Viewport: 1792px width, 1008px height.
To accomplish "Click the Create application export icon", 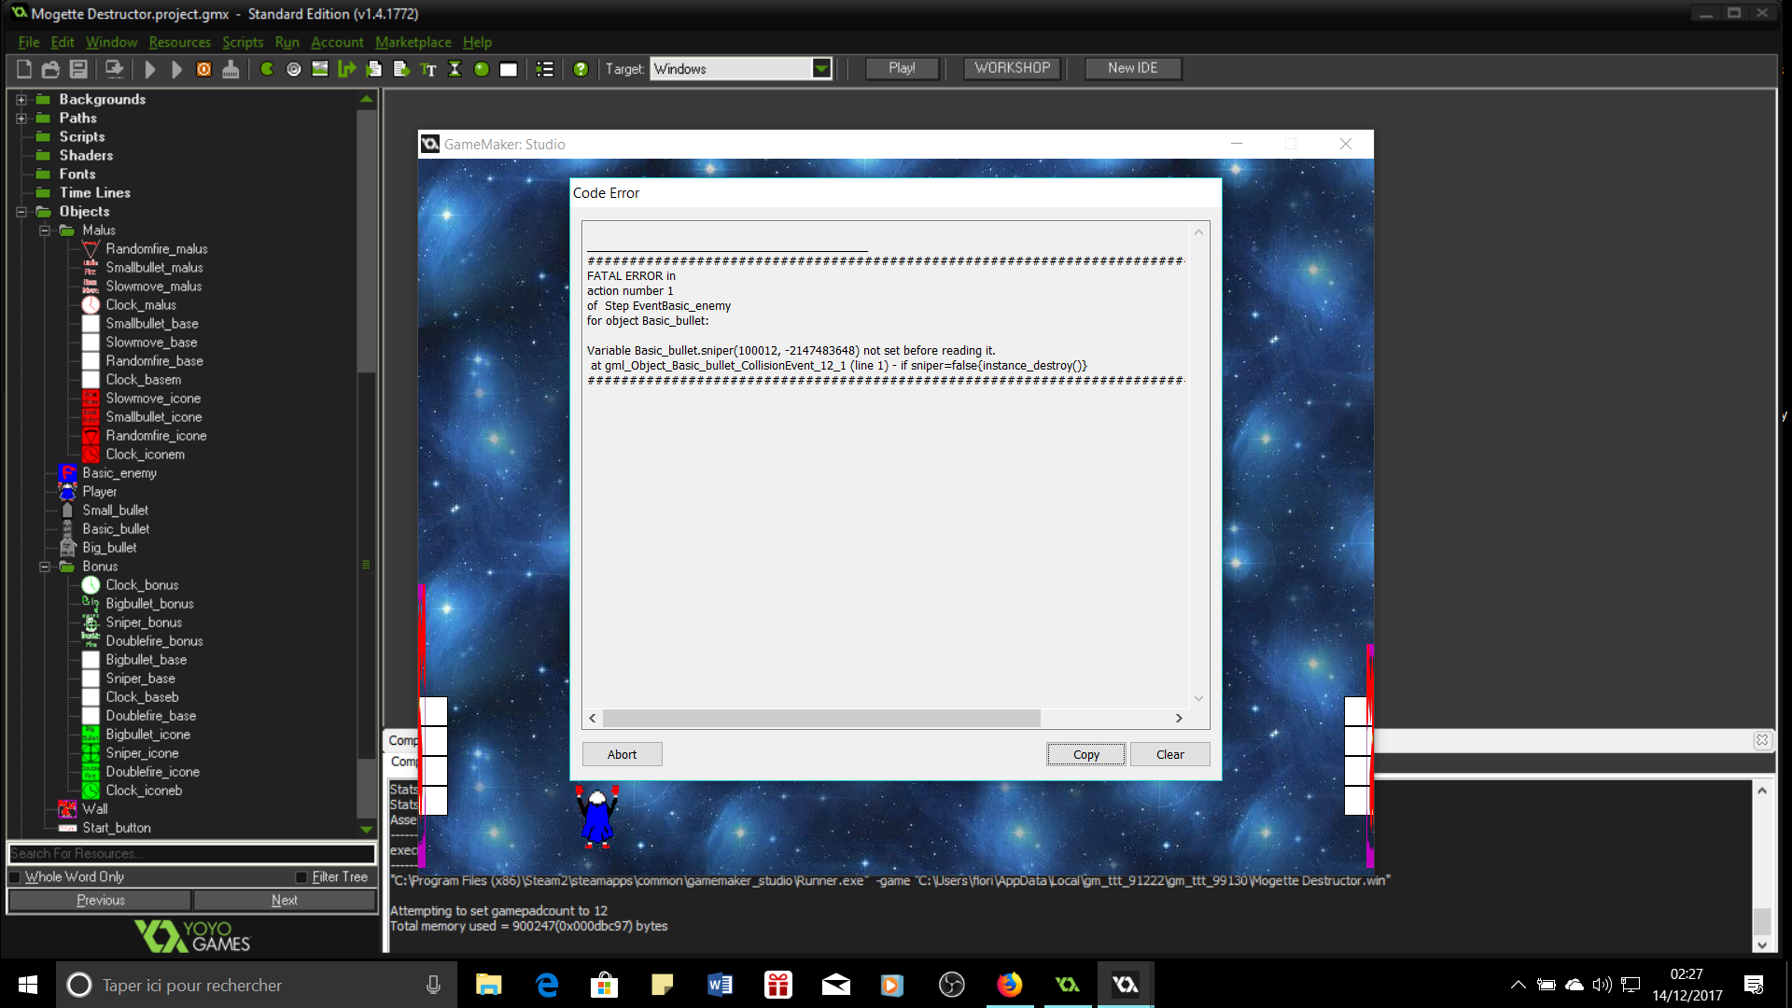I will 114,69.
